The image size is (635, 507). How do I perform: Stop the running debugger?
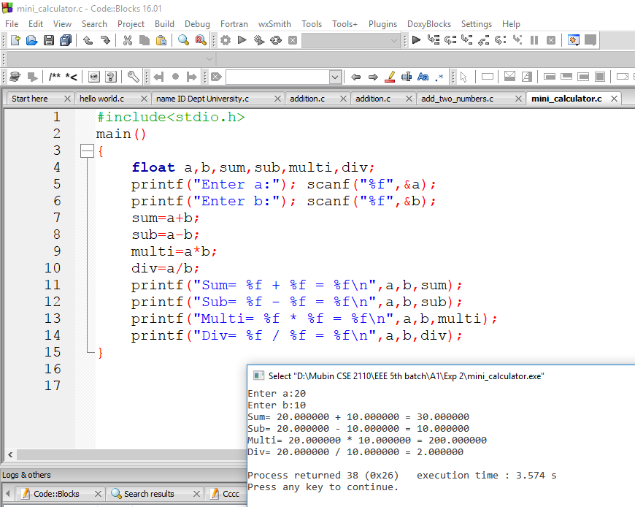pyautogui.click(x=551, y=40)
